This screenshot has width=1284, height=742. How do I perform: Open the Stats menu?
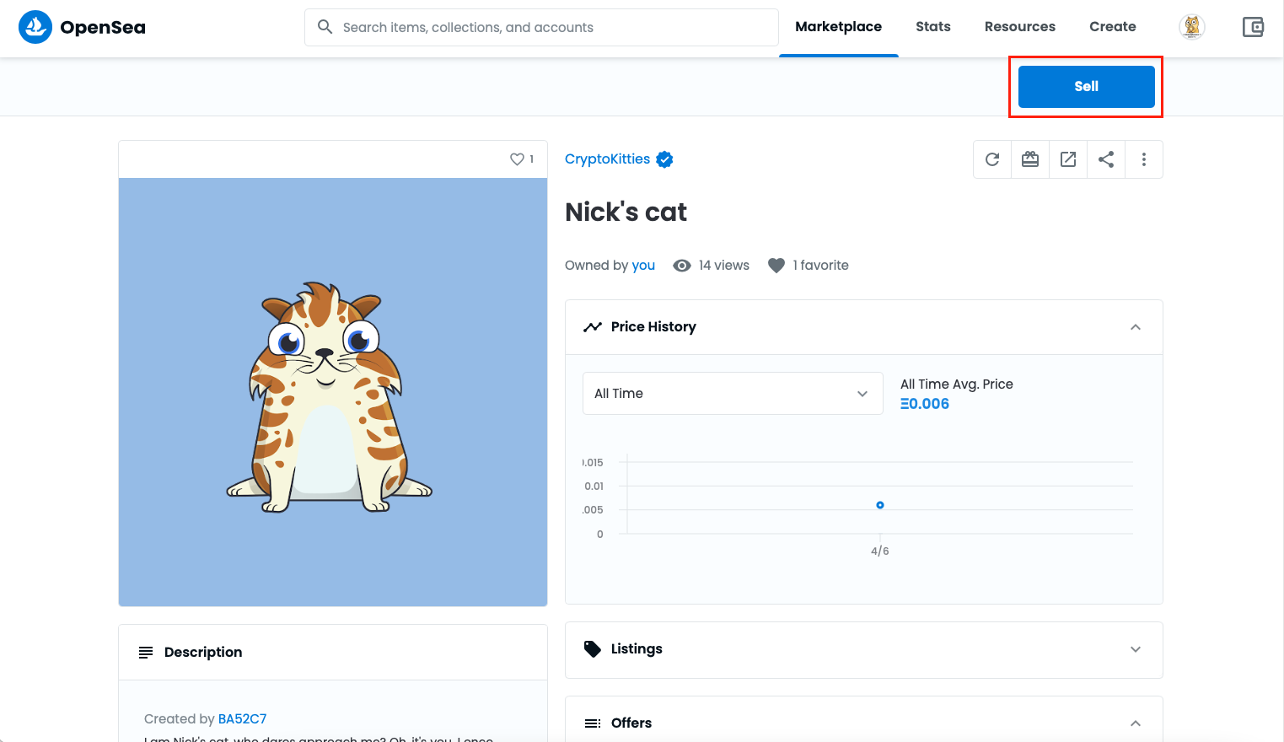point(933,27)
